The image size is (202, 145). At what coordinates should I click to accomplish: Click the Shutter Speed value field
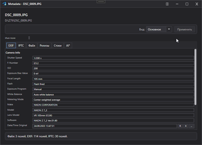click(x=113, y=58)
